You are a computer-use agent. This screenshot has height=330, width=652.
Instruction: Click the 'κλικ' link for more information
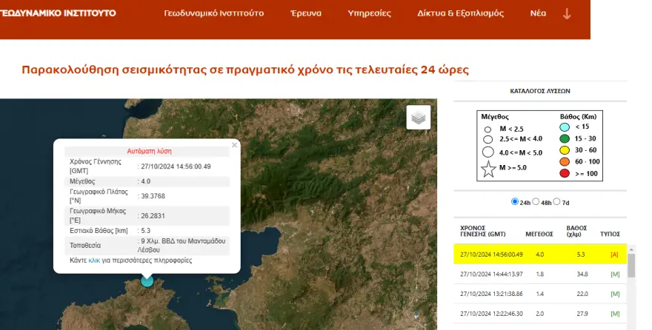pyautogui.click(x=94, y=260)
